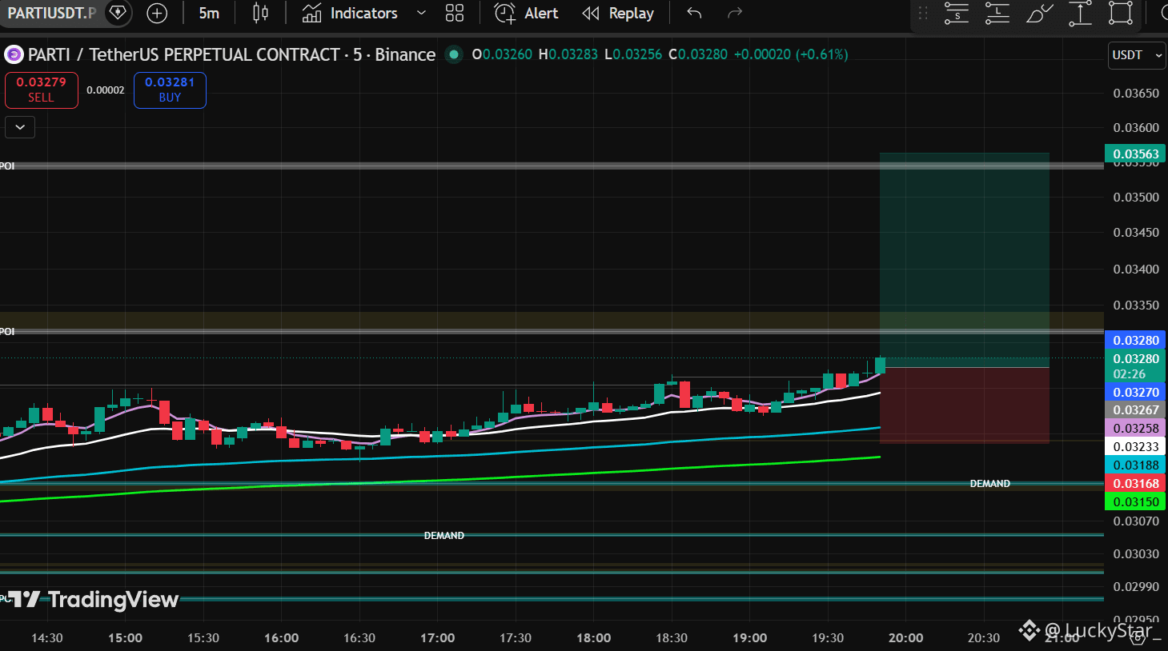Click the 0.03400 price scale label
Viewport: 1168px width, 651px height.
(1136, 270)
